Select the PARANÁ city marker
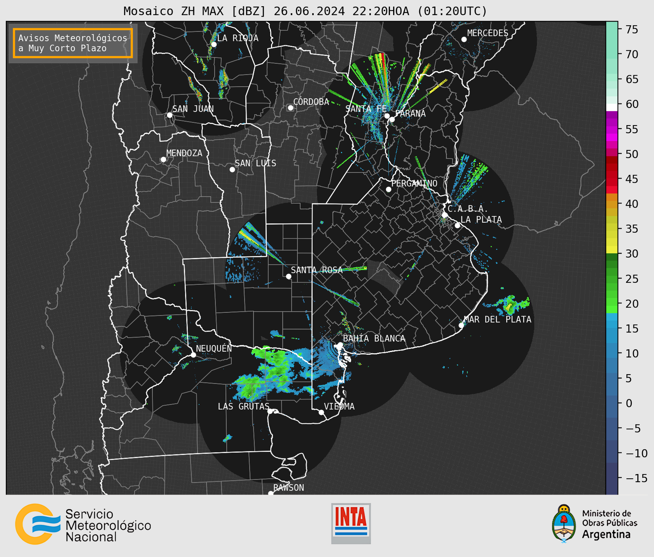This screenshot has width=654, height=557. pos(392,119)
